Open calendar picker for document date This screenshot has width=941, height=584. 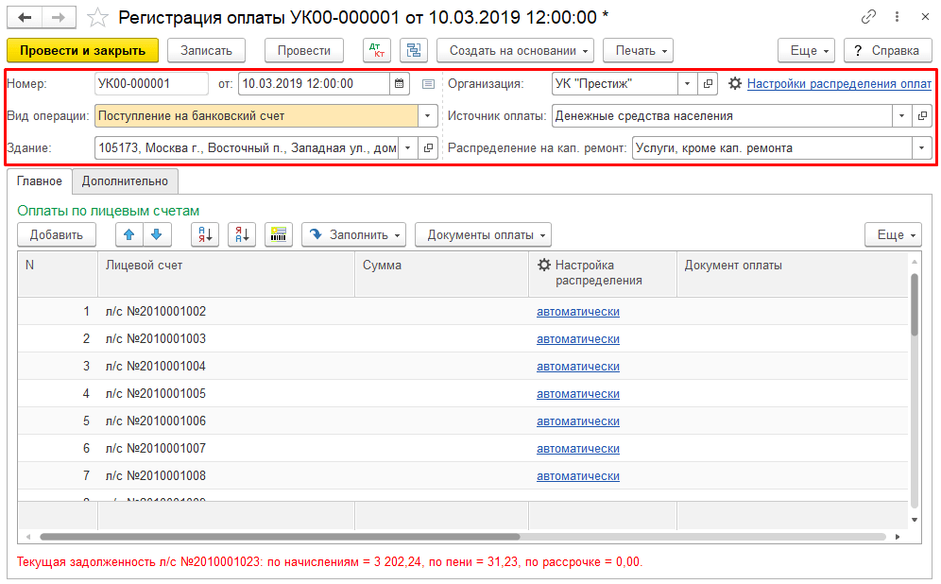point(399,84)
